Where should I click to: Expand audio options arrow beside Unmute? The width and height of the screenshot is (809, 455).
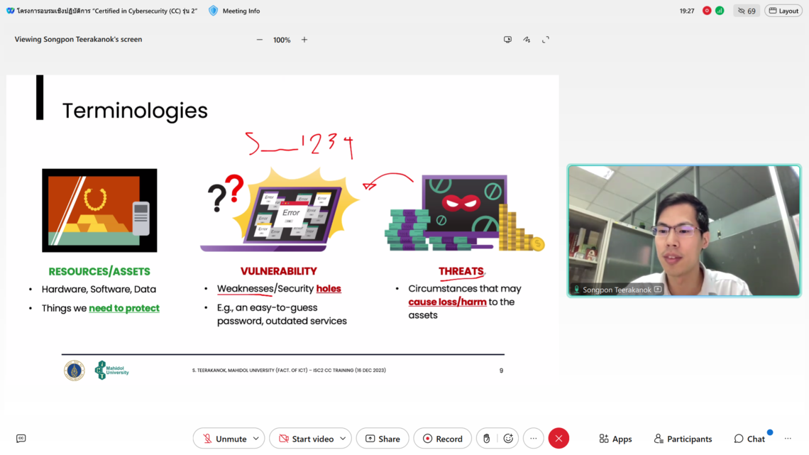[256, 439]
